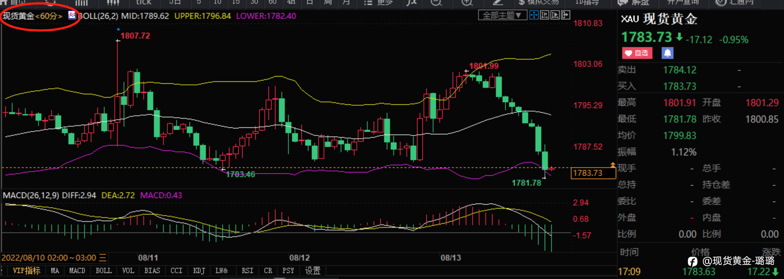
Task: Click the 08/12 date marker
Action: [x=299, y=258]
